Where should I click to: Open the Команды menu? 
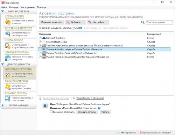coord(14,7)
